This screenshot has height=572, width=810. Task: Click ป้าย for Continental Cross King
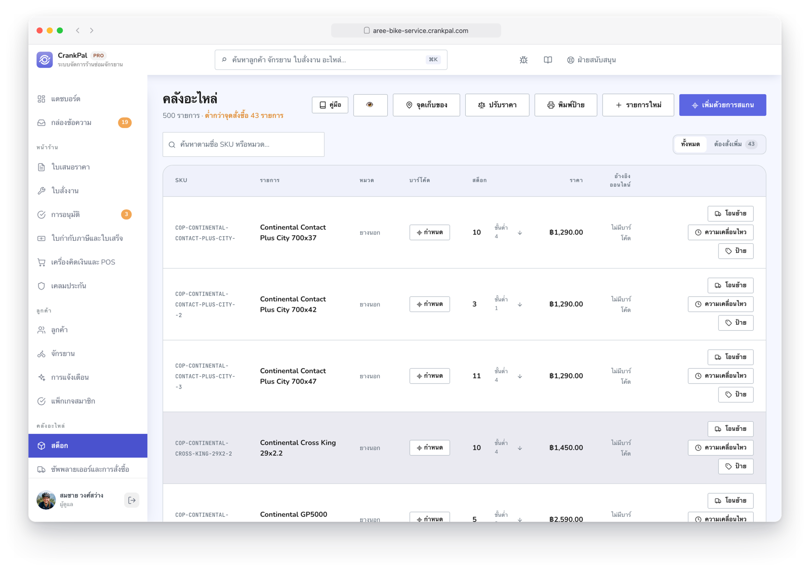pos(736,466)
